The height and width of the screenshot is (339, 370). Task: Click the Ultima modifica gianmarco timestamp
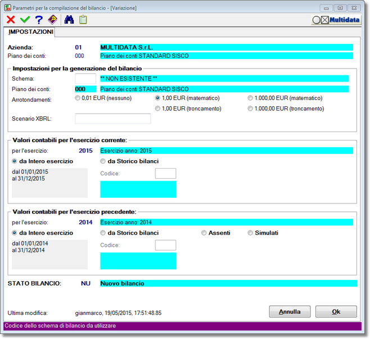[x=118, y=313]
